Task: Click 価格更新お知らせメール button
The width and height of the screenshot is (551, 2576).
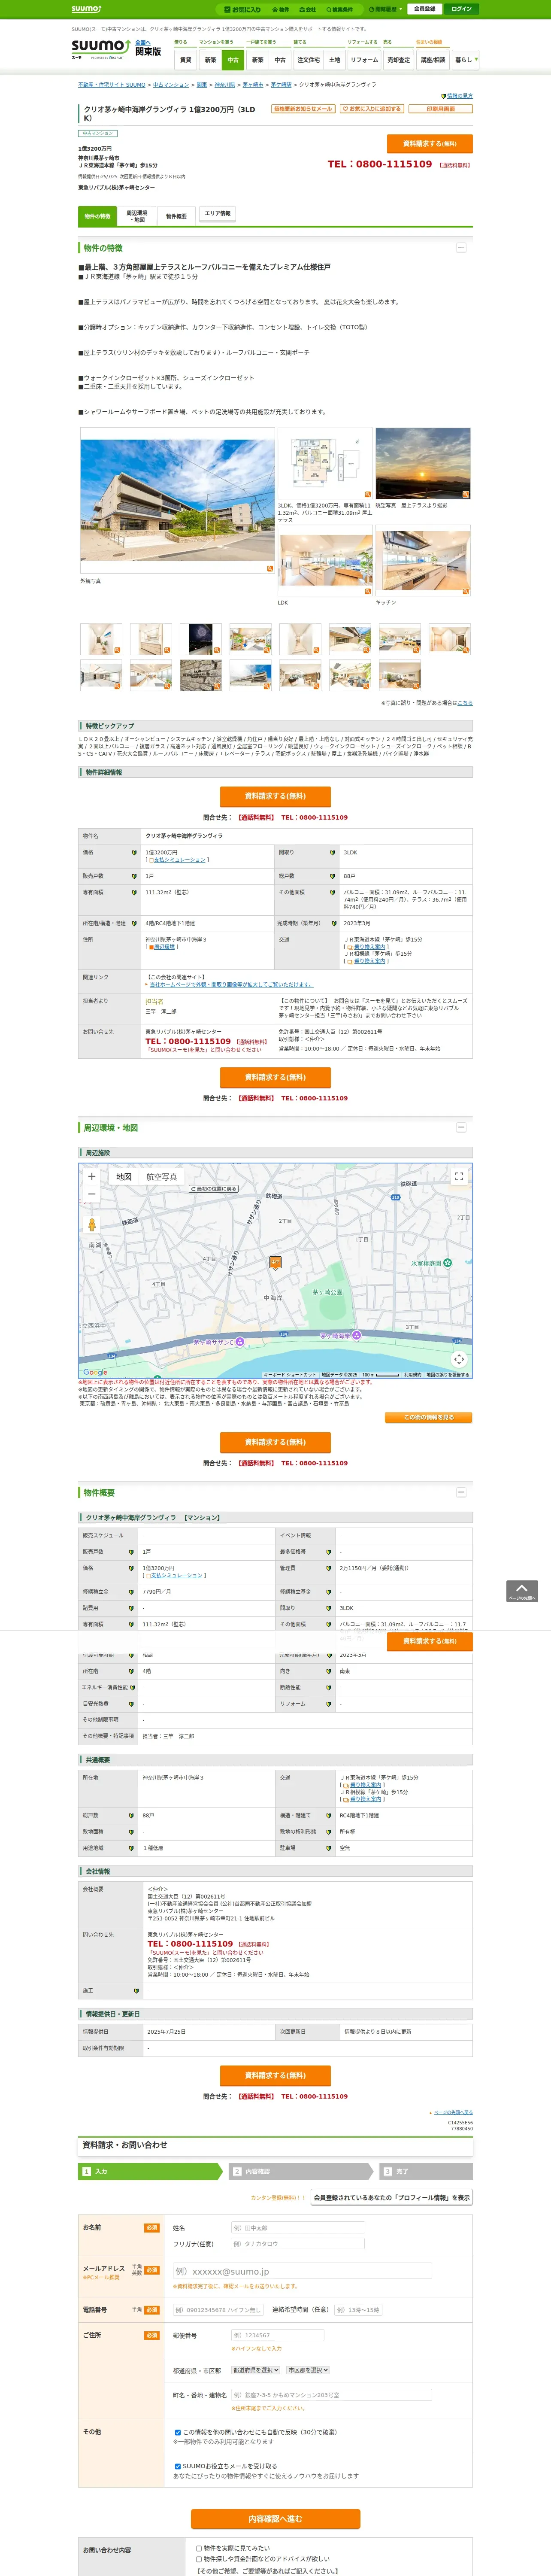Action: coord(303,109)
